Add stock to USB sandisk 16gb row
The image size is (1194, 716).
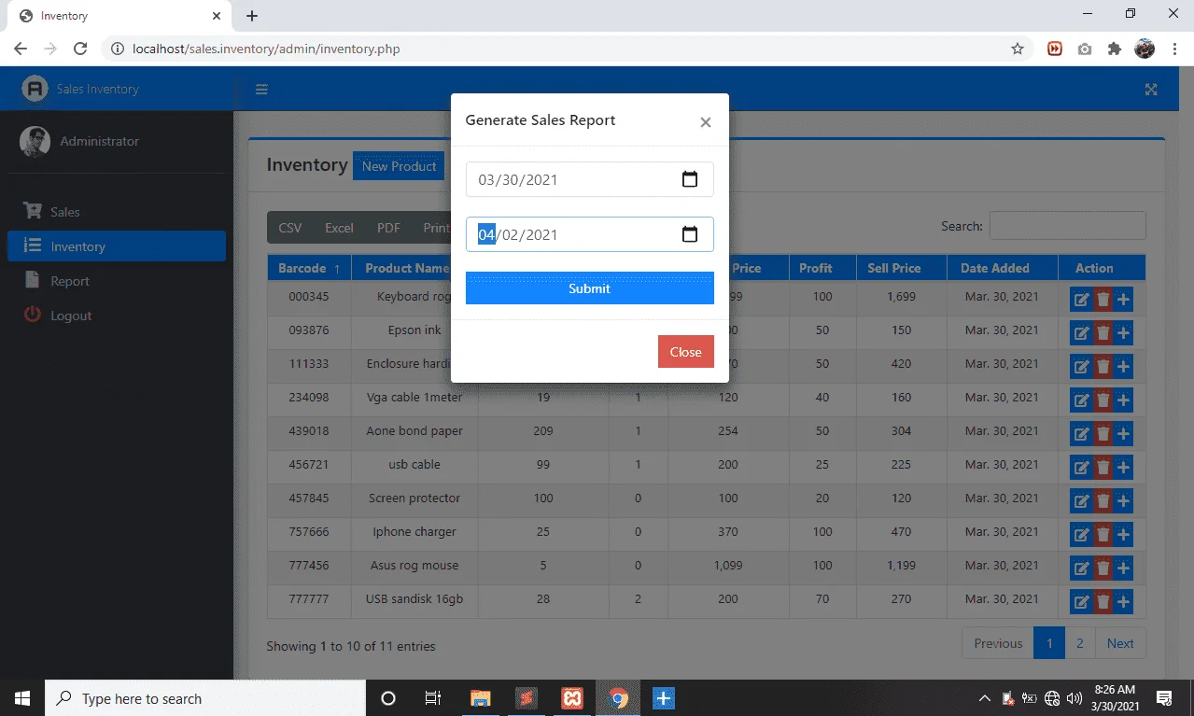pyautogui.click(x=1123, y=602)
